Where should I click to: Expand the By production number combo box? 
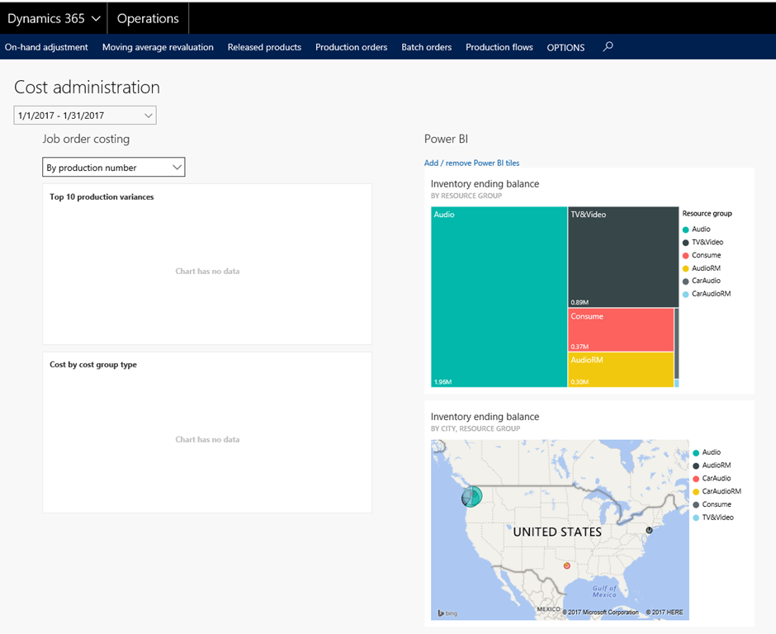point(114,168)
